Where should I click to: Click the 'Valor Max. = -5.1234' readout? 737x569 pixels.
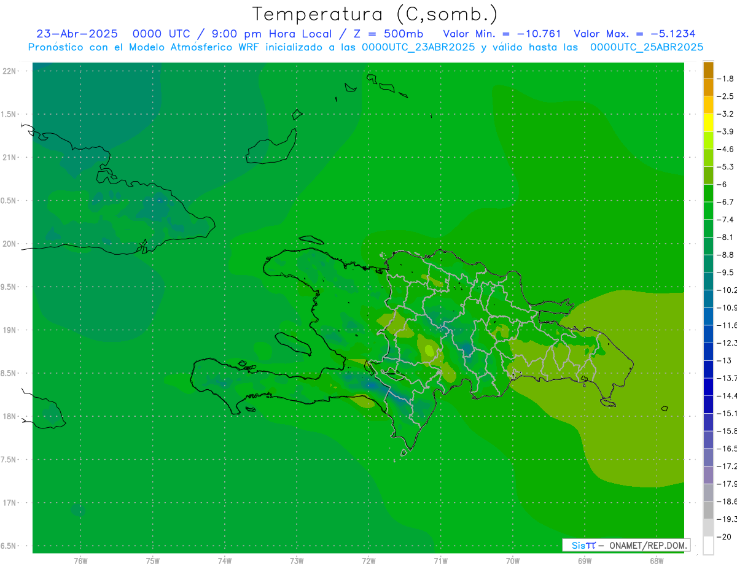click(x=634, y=34)
